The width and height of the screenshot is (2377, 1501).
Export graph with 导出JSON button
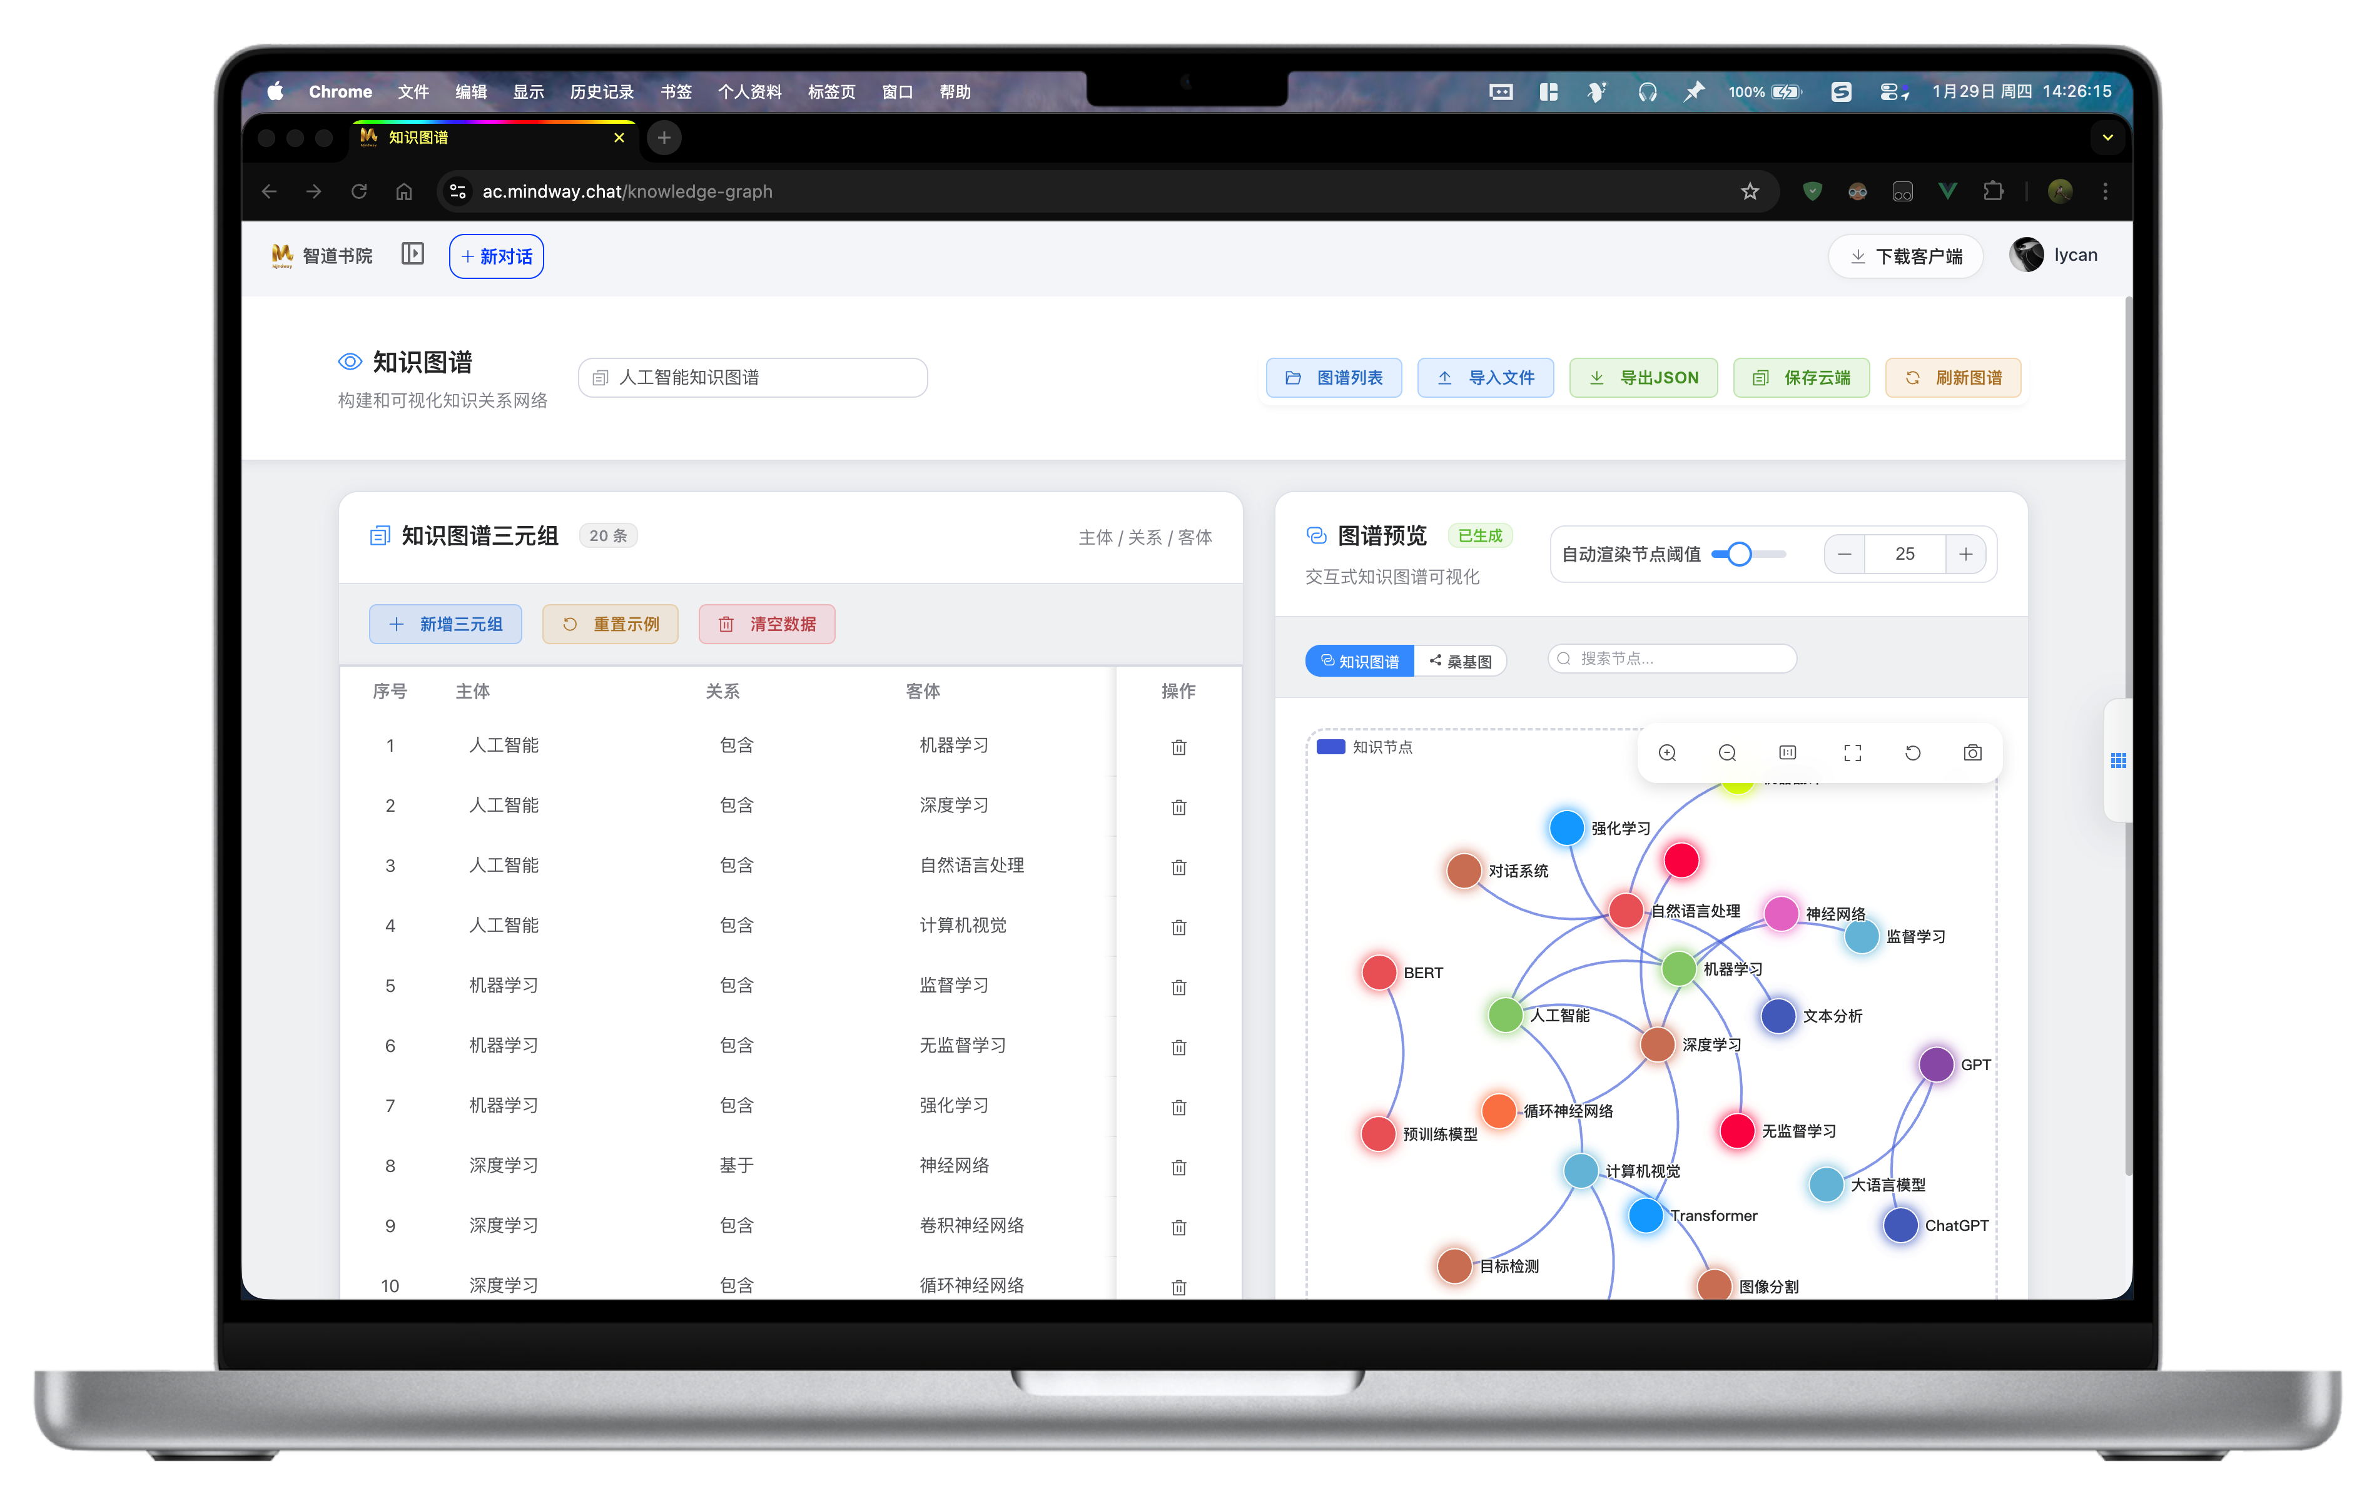click(1643, 378)
